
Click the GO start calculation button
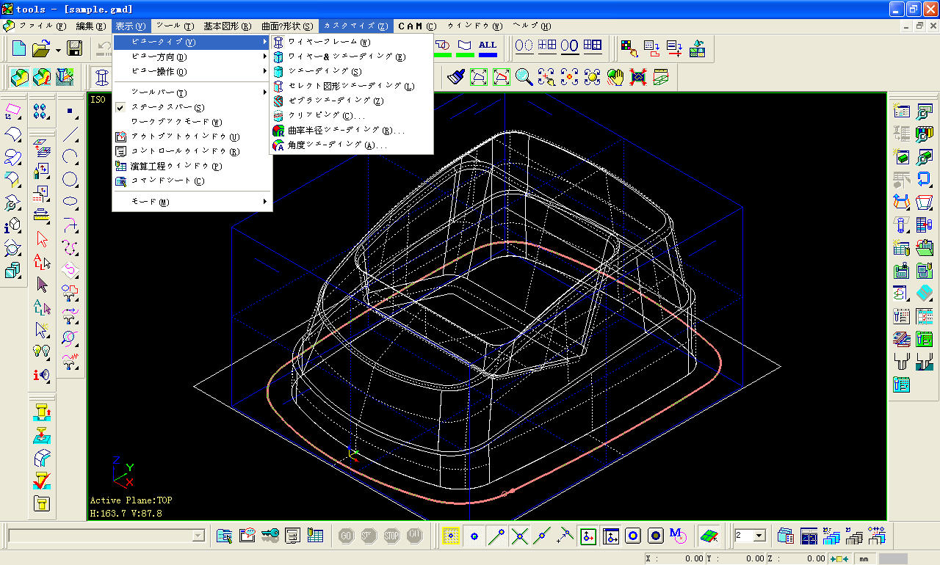(346, 536)
